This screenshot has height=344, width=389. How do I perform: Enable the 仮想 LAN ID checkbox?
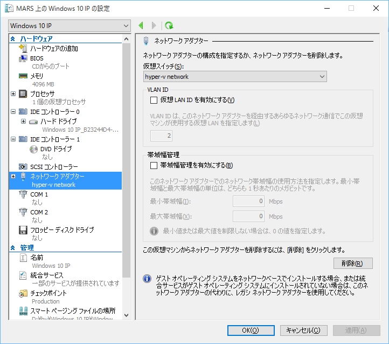pos(153,100)
